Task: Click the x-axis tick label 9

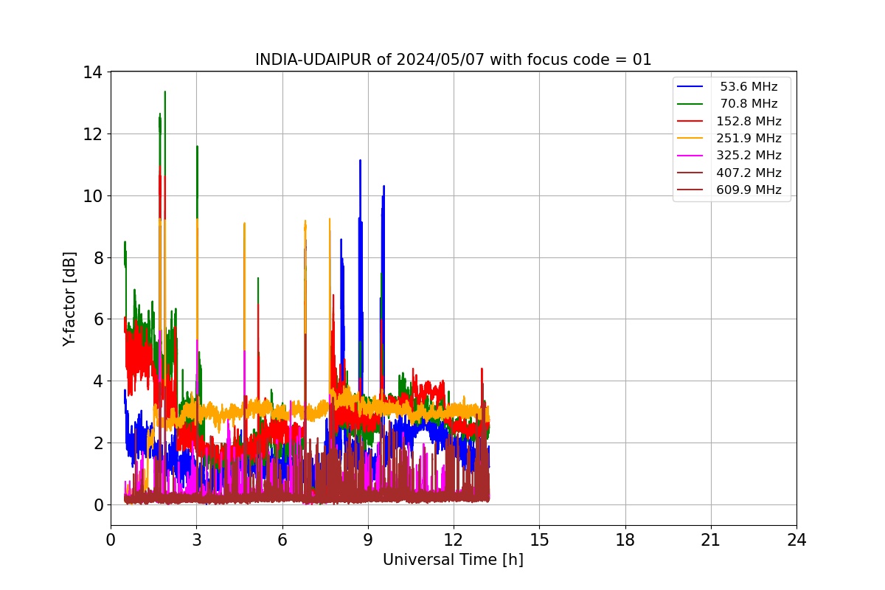Action: click(x=367, y=540)
